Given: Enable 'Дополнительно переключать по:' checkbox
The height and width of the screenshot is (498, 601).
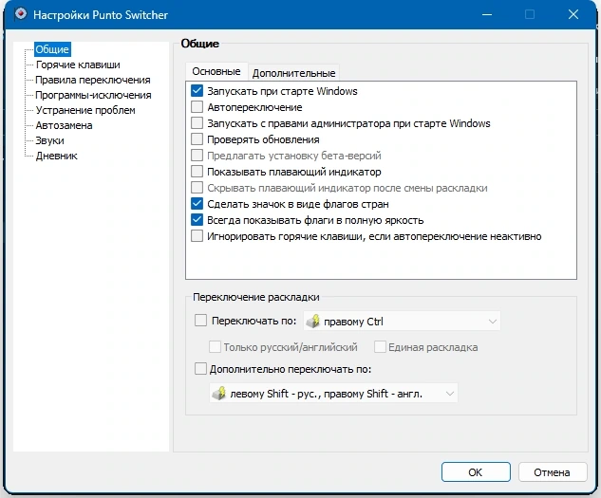Looking at the screenshot, I should [x=201, y=369].
